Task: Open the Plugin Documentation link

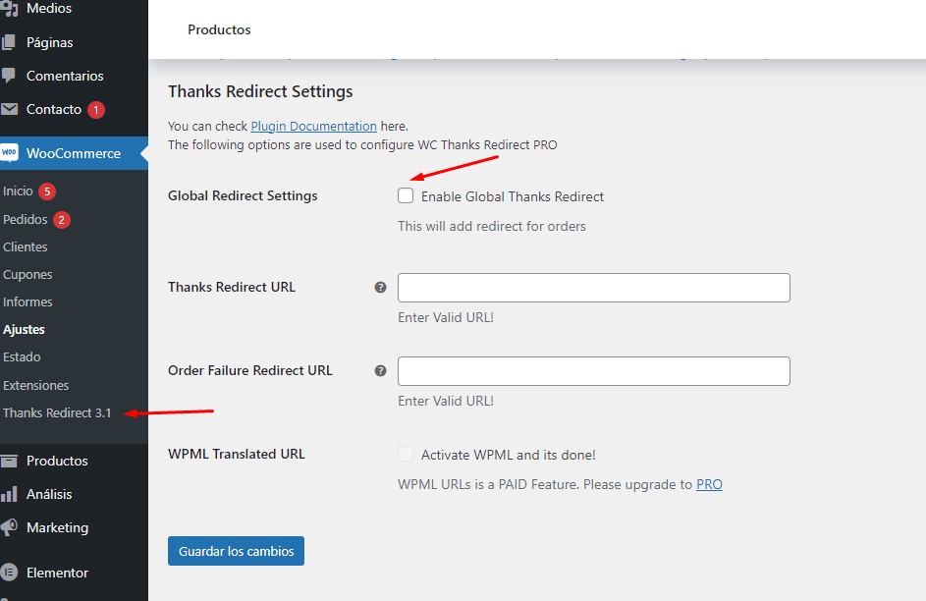Action: [x=313, y=126]
